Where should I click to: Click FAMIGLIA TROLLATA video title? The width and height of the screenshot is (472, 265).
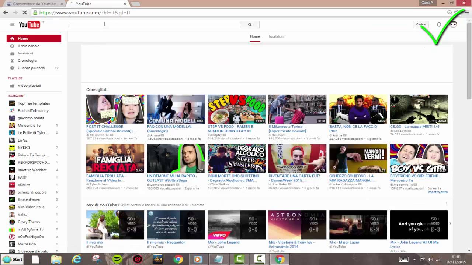pos(106,178)
